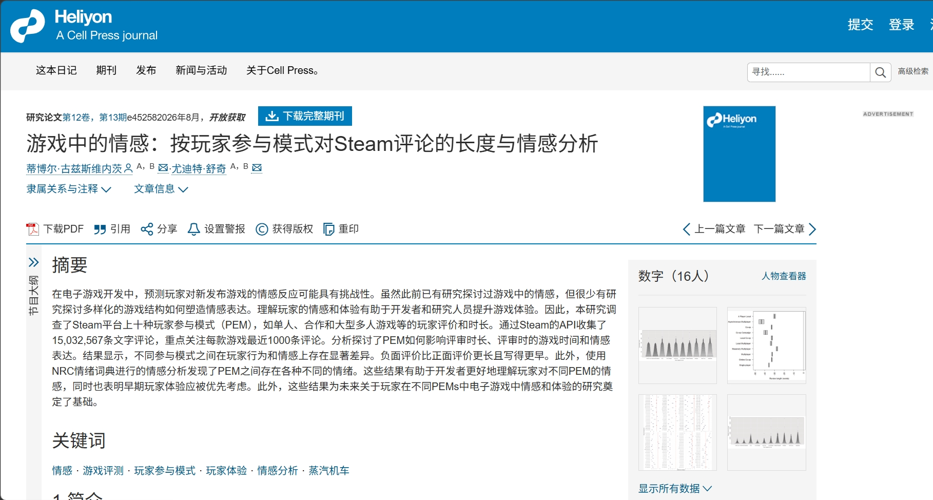Image resolution: width=933 pixels, height=500 pixels.
Task: Click the second author's email envelope icon
Action: 257,168
